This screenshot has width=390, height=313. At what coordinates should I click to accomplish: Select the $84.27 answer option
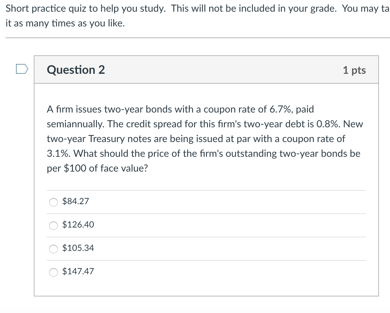click(53, 202)
